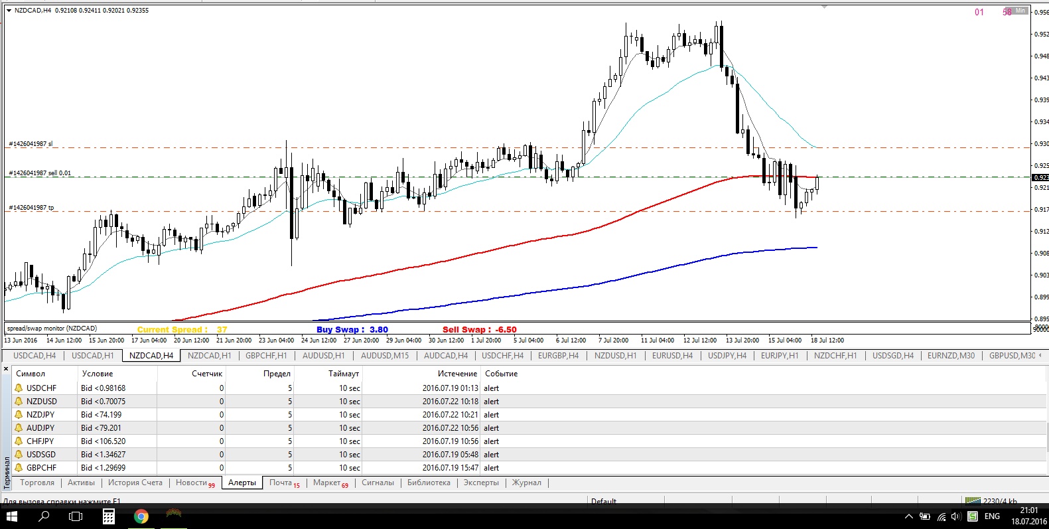Switch to the USDSGD,H4 chart tab
The height and width of the screenshot is (529, 1049).
[x=893, y=356]
